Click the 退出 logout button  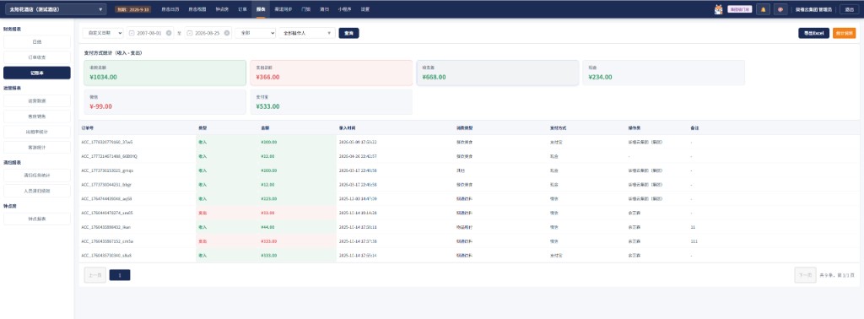(x=850, y=9)
